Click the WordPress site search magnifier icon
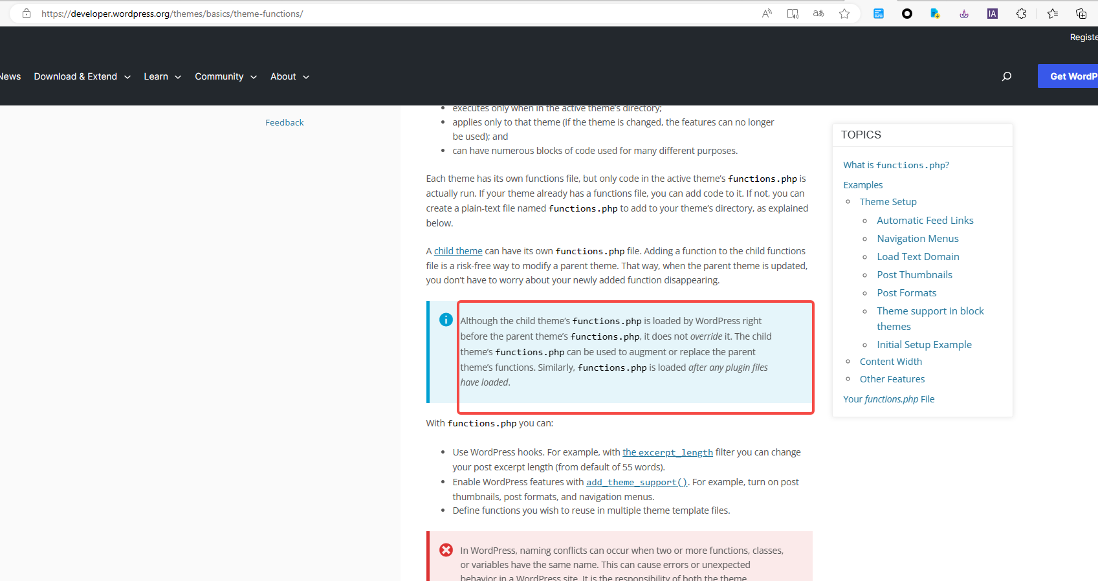 point(1007,76)
